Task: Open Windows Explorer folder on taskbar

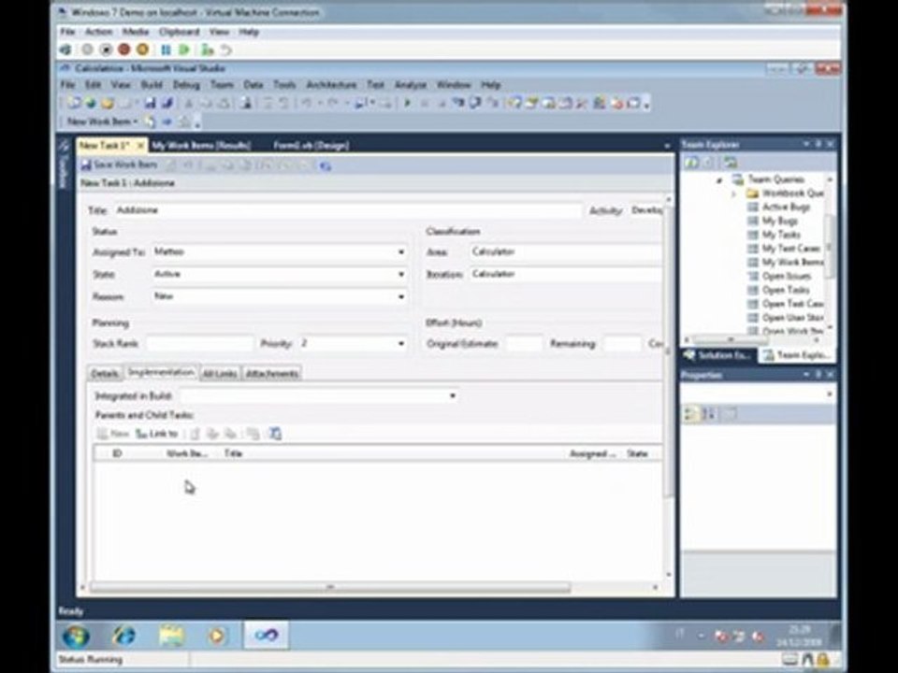Action: [171, 636]
